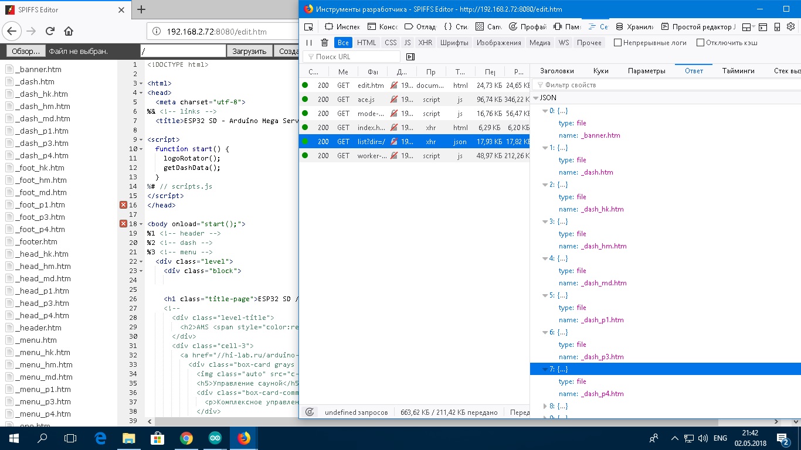801x450 pixels.
Task: Open the Тайминги tab
Action: (x=738, y=71)
